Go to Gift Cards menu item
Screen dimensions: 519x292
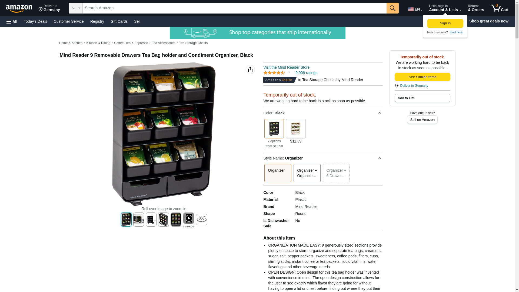point(119,21)
